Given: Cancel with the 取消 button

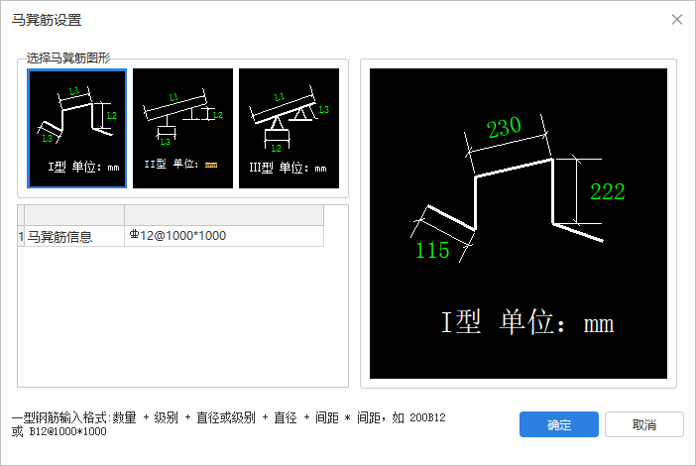Looking at the screenshot, I should (644, 424).
